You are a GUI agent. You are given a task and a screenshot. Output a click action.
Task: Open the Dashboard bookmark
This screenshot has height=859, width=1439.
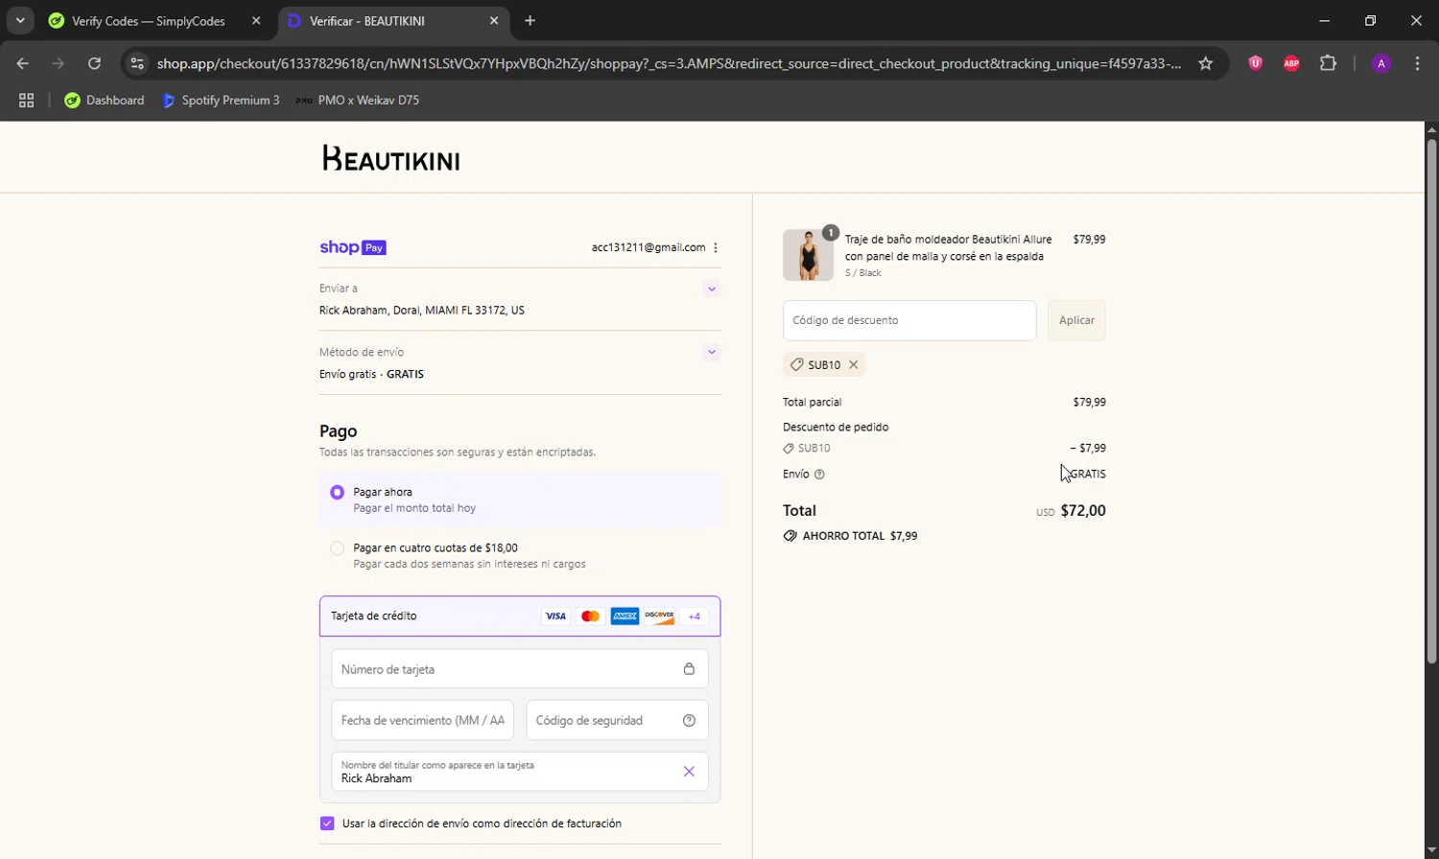point(105,100)
